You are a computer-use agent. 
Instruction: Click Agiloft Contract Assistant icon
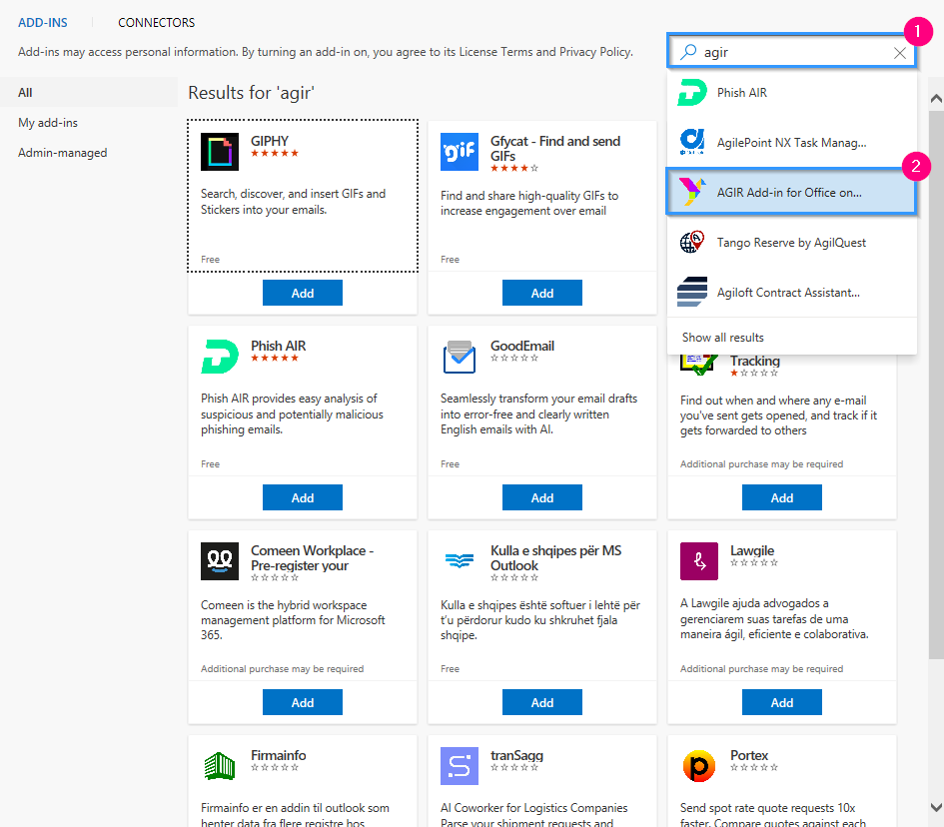click(x=691, y=292)
